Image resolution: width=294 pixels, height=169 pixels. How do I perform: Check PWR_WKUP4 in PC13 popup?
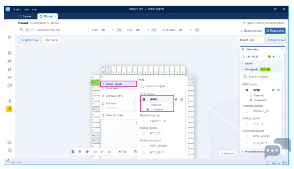point(144,146)
